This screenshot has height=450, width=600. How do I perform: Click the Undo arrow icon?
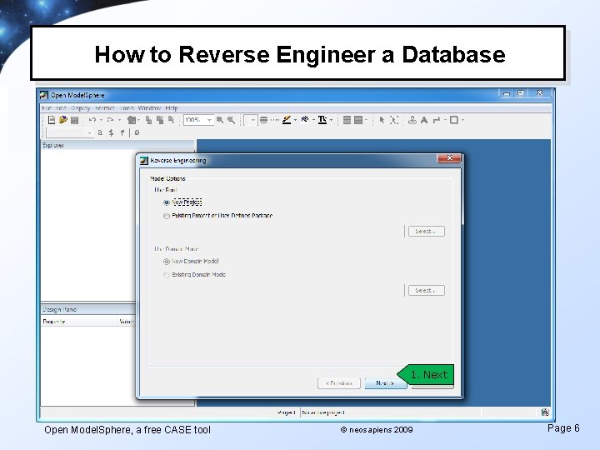pyautogui.click(x=92, y=120)
